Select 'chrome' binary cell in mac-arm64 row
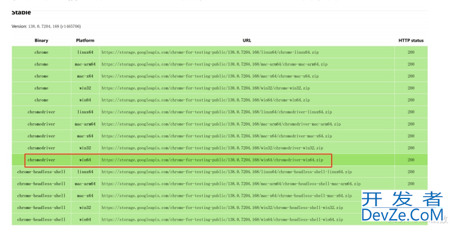Viewport: 449px width, 227px height. tap(41, 64)
